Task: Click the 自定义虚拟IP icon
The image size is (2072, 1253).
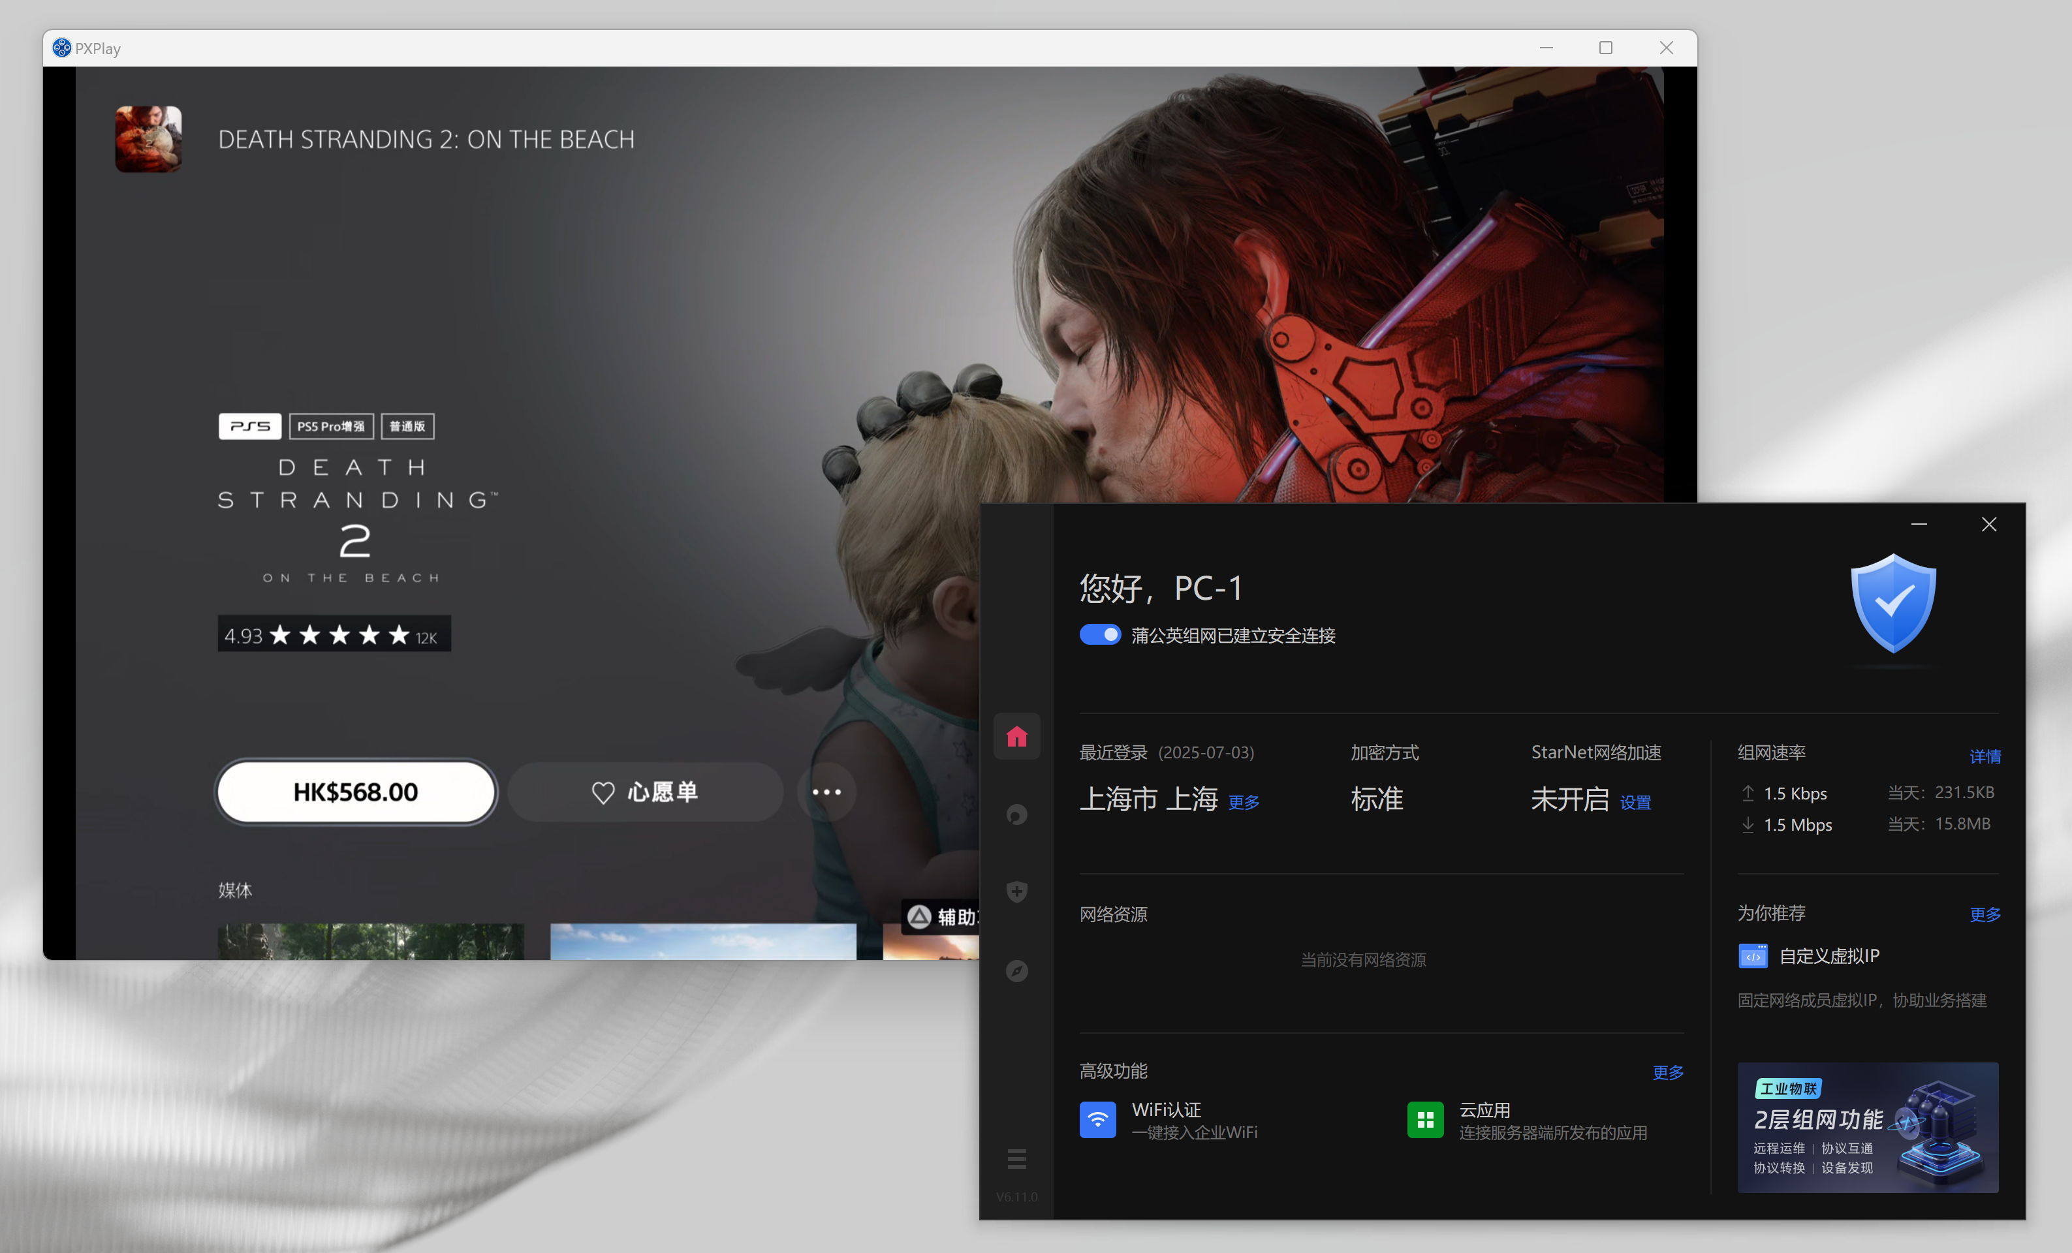Action: point(1753,956)
